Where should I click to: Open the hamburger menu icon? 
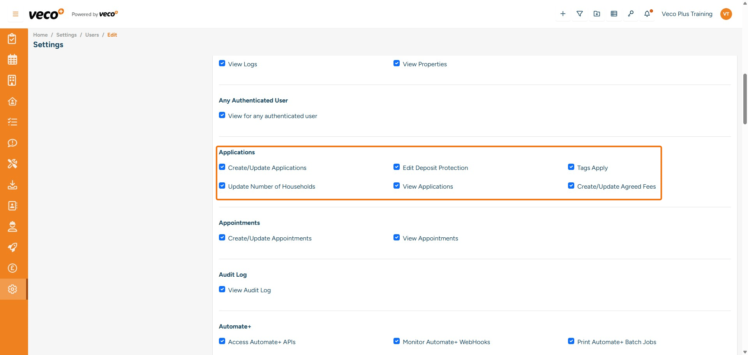16,14
